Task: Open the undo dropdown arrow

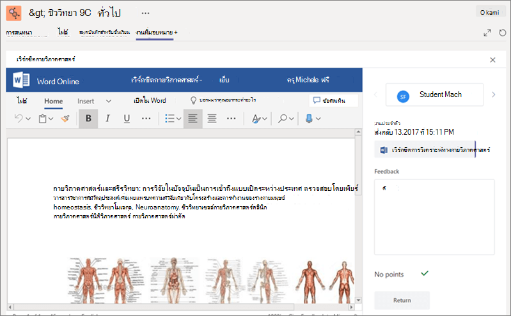Action: point(28,119)
